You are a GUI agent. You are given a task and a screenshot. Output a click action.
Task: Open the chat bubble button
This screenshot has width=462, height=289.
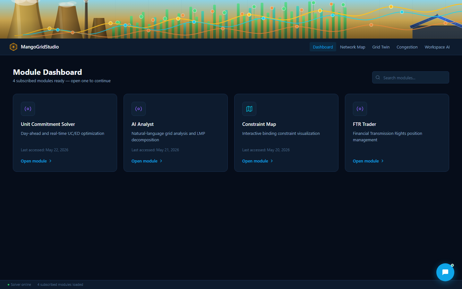445,272
